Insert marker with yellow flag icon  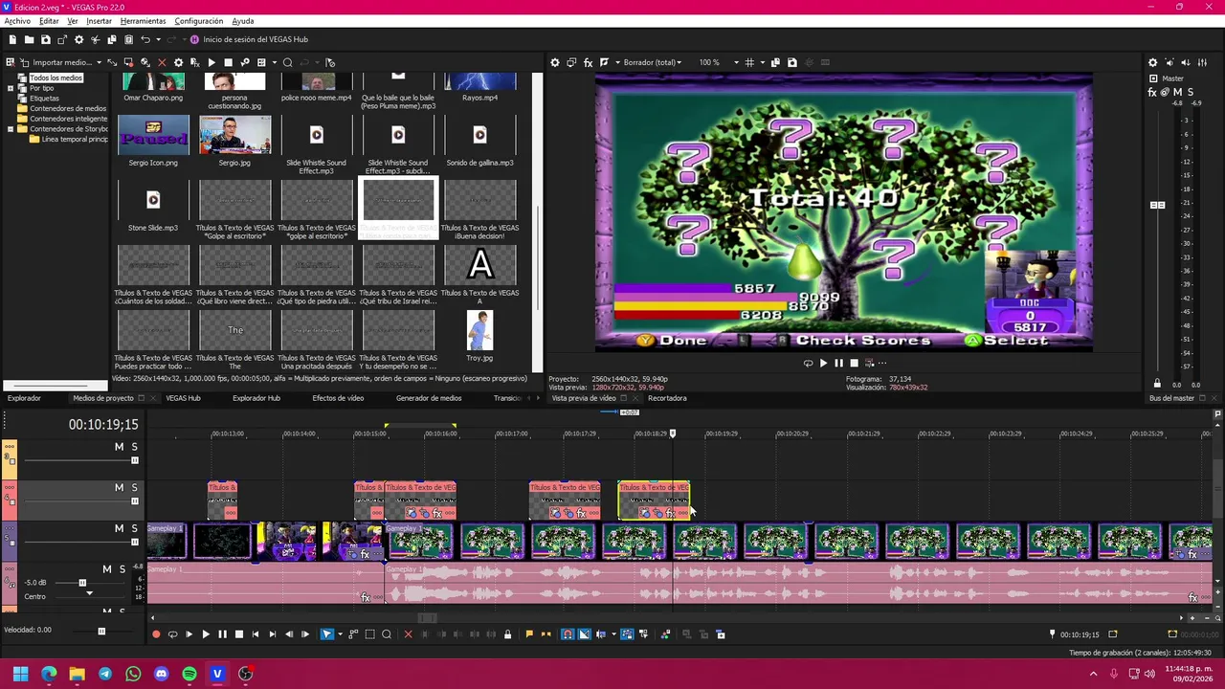click(x=529, y=633)
